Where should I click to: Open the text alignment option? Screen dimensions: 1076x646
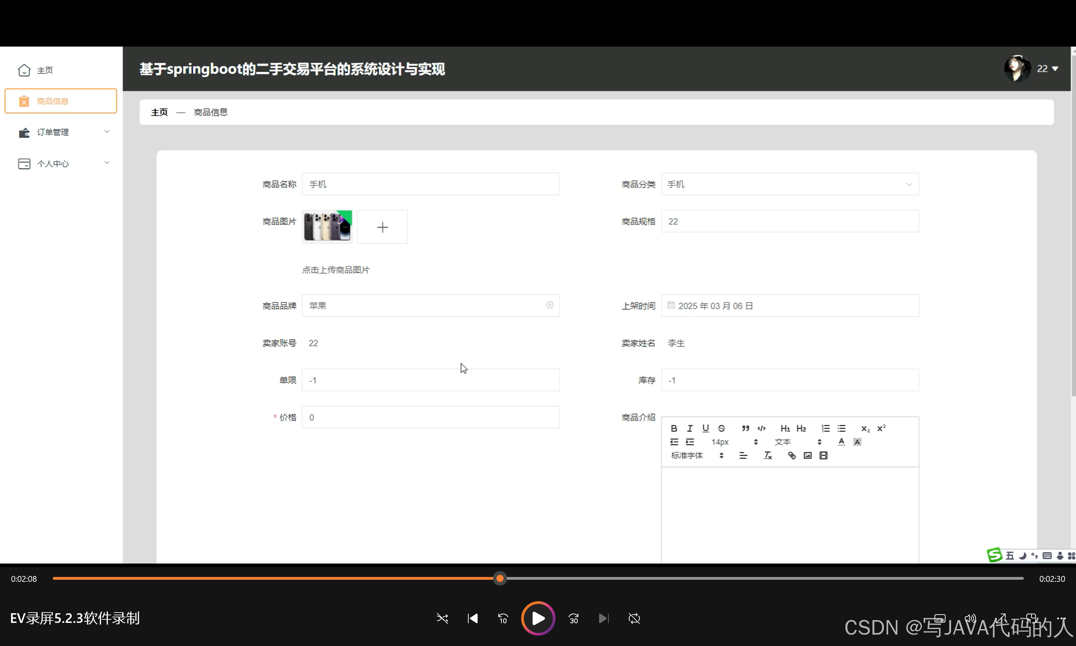click(x=743, y=455)
